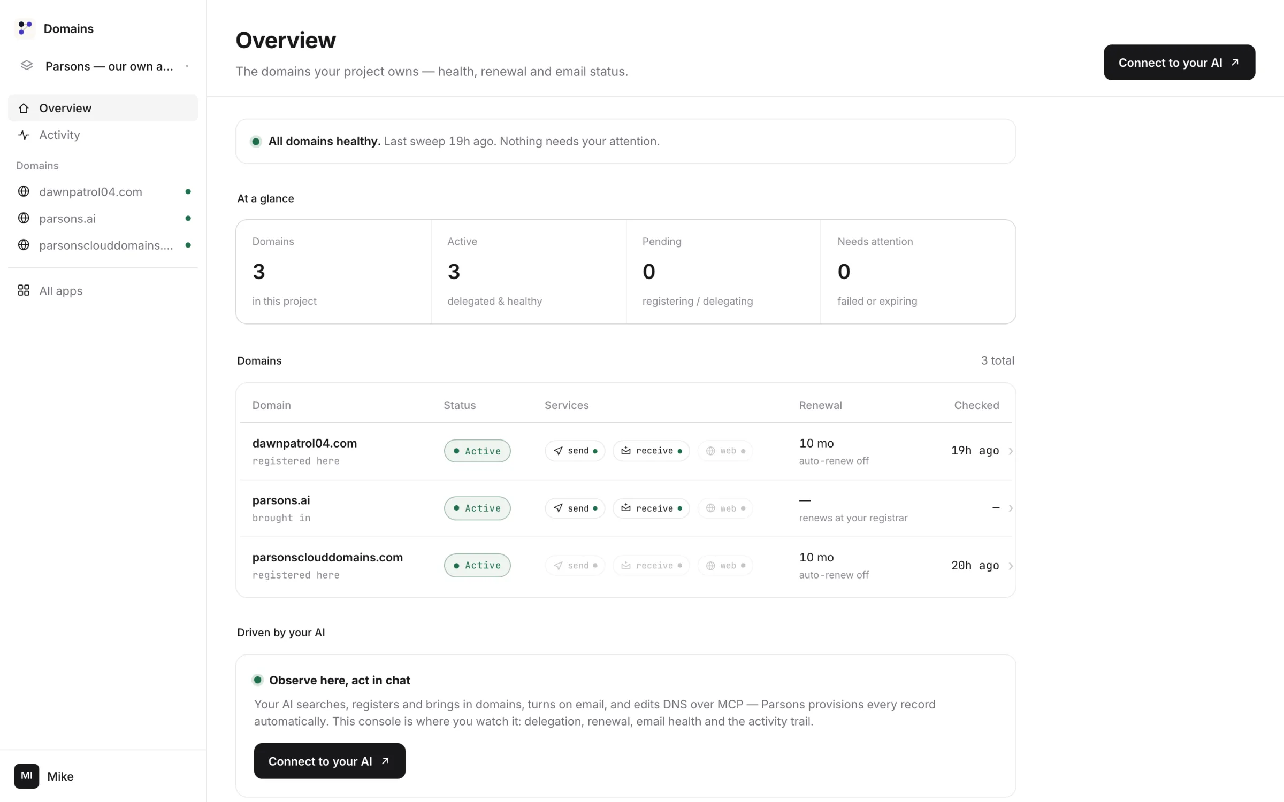Open the dawnpatrol04.com row in the table
This screenshot has width=1284, height=802.
(x=625, y=451)
